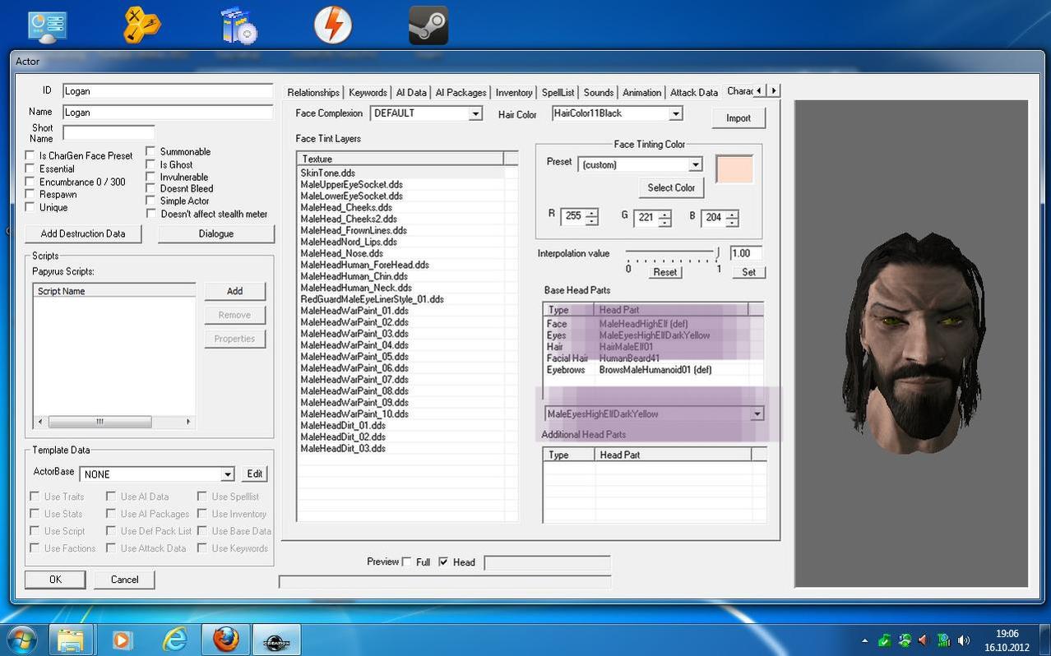The image size is (1051, 656).
Task: Uncheck the Head preview checkbox
Action: pyautogui.click(x=443, y=562)
